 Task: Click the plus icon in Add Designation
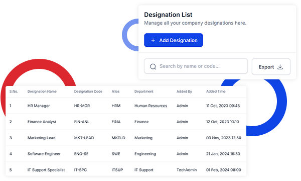(153, 40)
